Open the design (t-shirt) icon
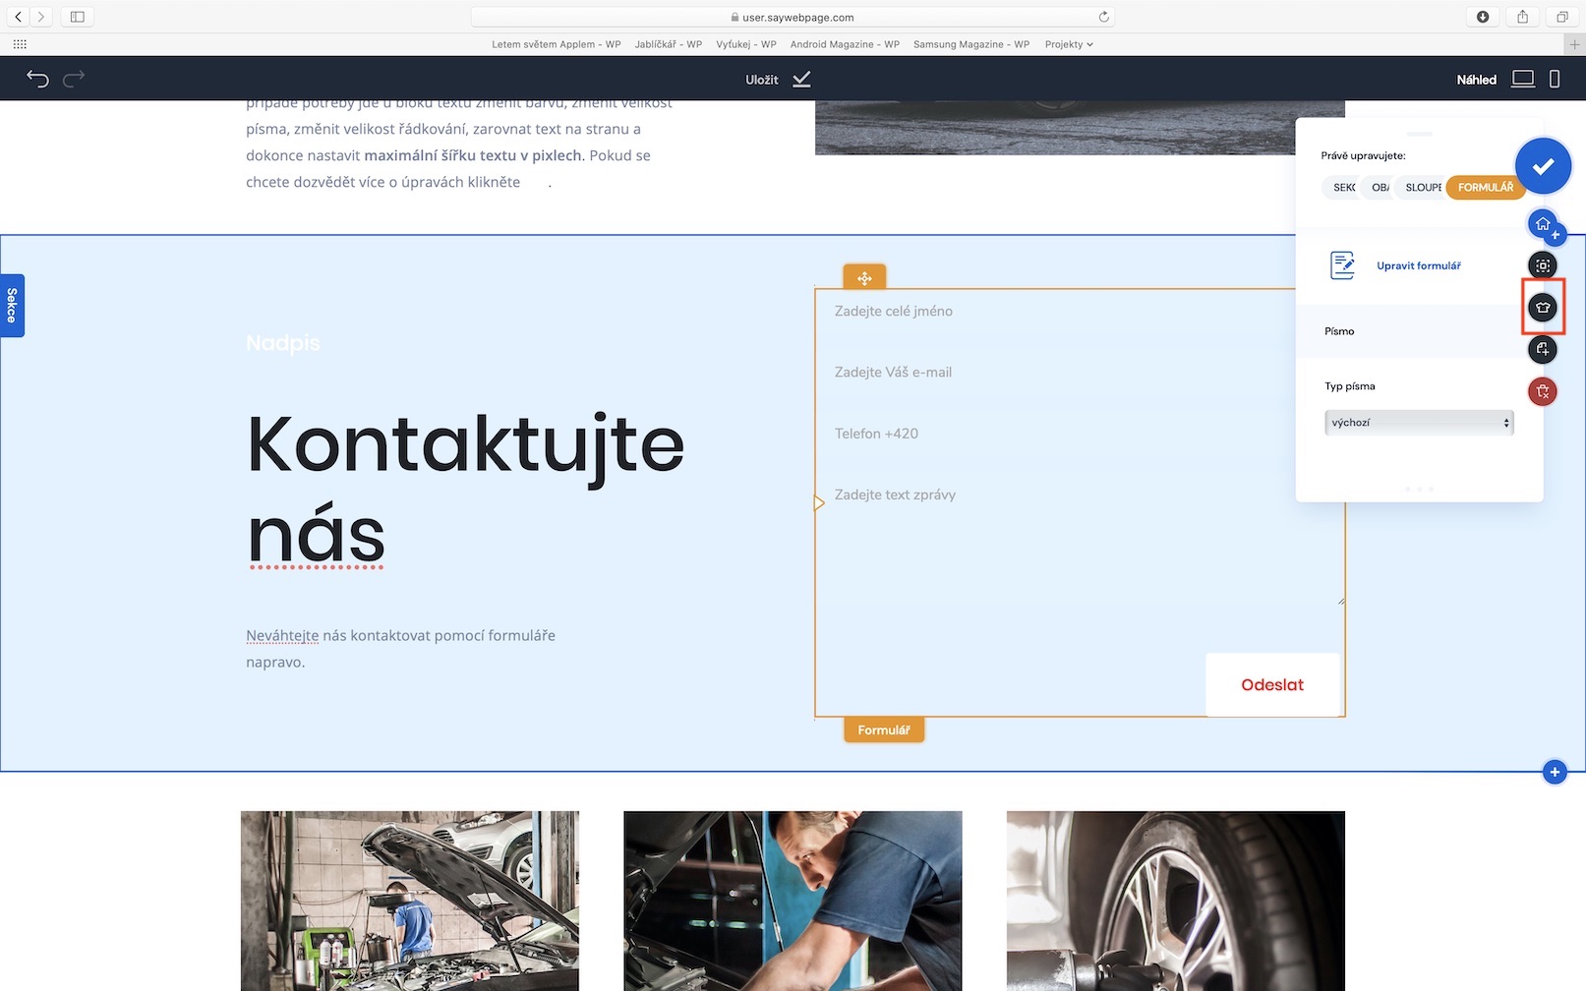This screenshot has width=1586, height=991. 1543,307
